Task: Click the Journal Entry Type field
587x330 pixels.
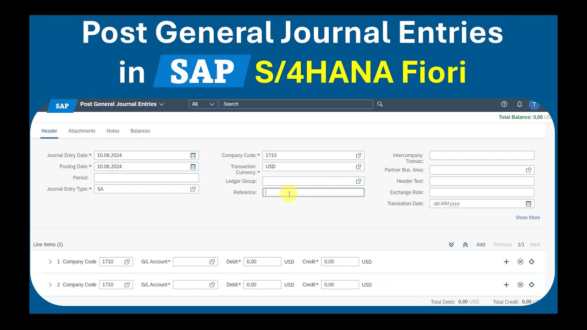Action: [x=146, y=189]
